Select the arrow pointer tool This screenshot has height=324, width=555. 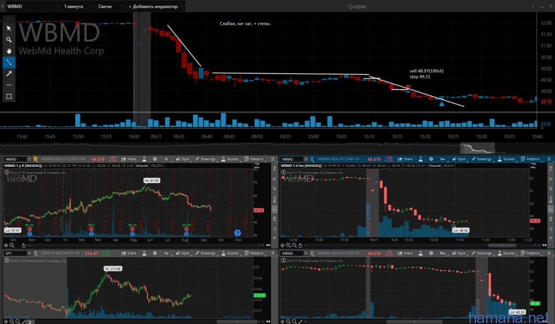coord(9,28)
